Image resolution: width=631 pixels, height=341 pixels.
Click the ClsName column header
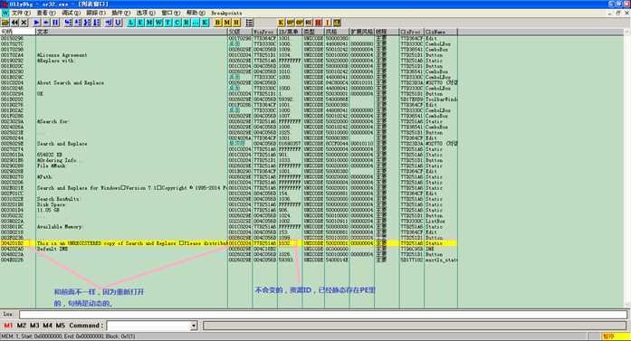[x=441, y=32]
